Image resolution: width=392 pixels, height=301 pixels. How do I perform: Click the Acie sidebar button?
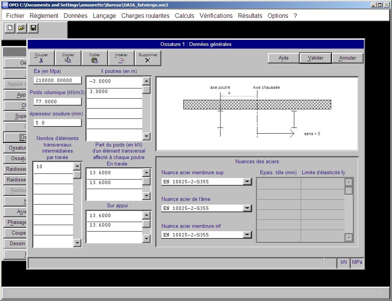[15, 212]
